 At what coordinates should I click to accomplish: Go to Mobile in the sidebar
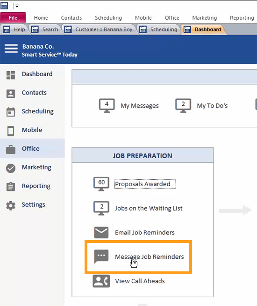point(32,130)
